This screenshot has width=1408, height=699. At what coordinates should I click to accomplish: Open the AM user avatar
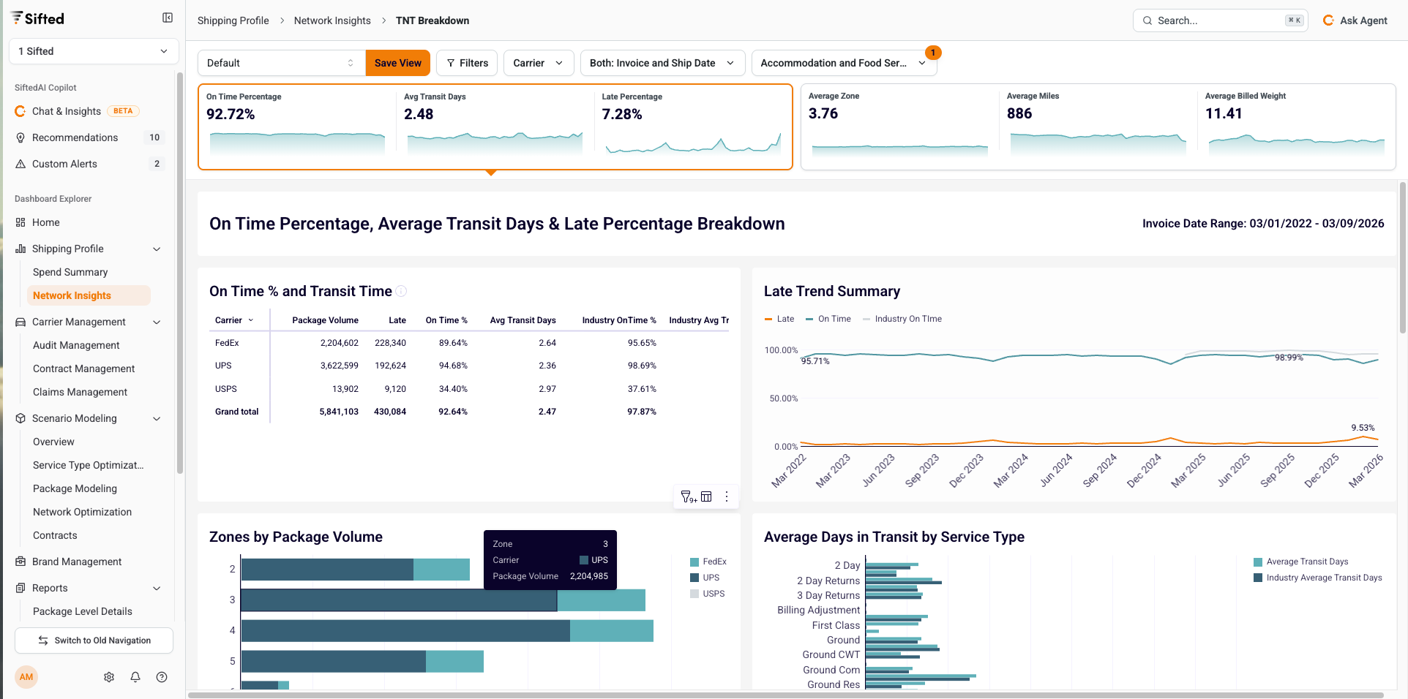coord(26,677)
